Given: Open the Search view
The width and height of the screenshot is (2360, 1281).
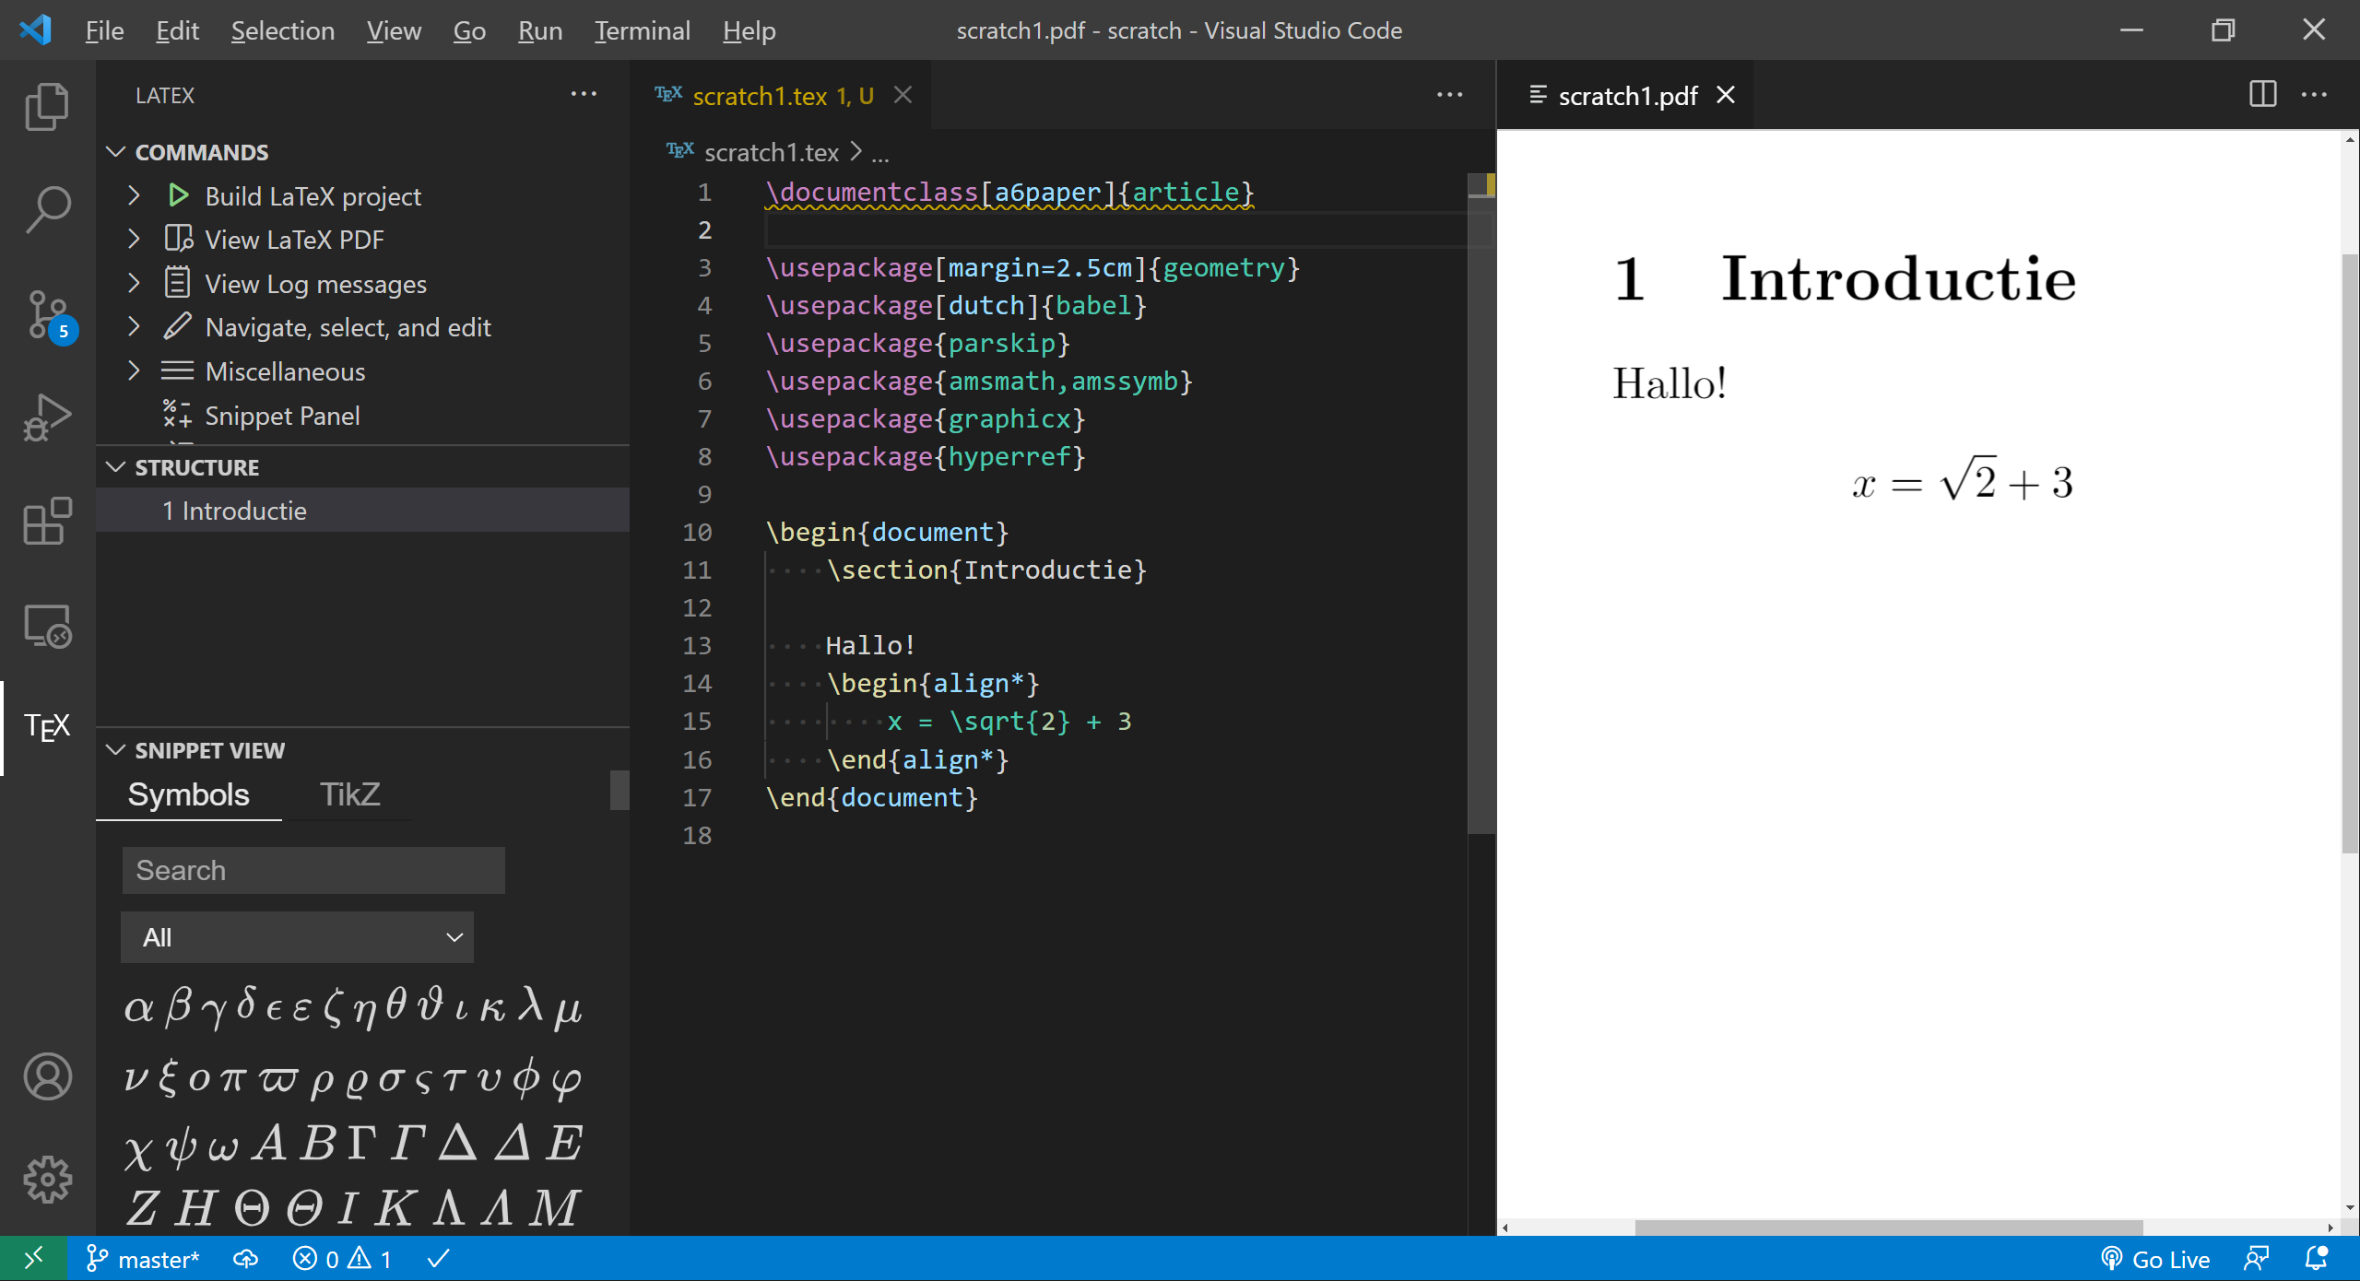Looking at the screenshot, I should click(x=45, y=209).
